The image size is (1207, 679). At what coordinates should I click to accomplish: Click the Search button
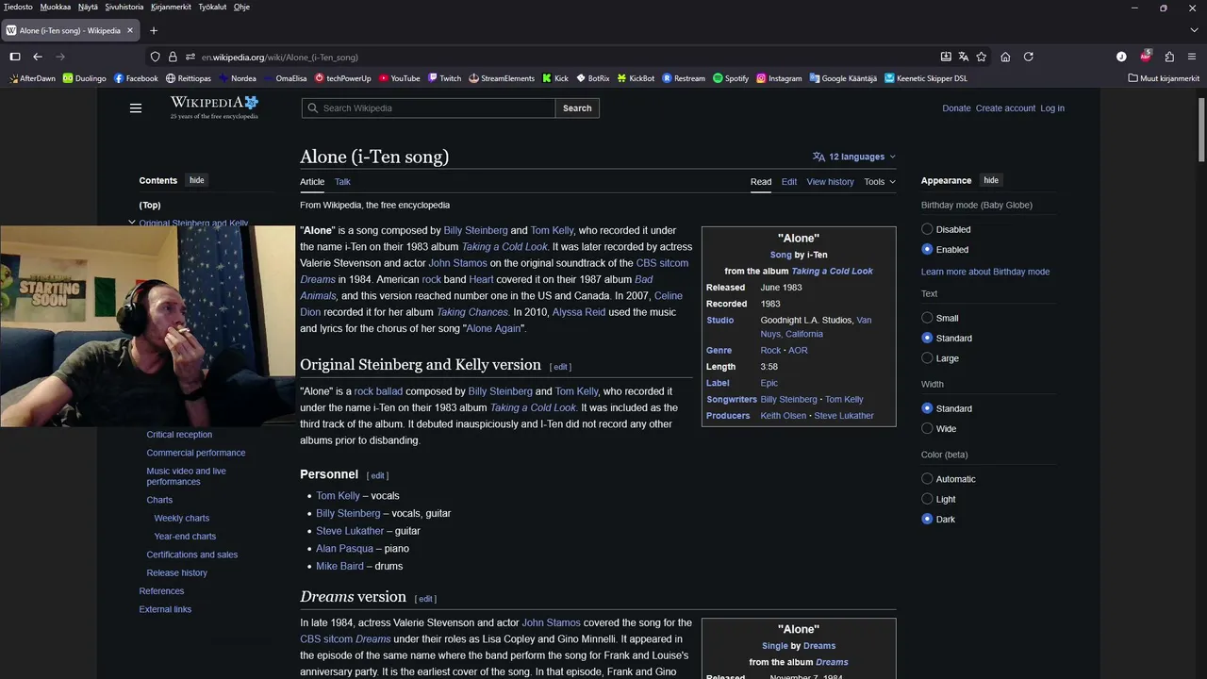pos(577,108)
